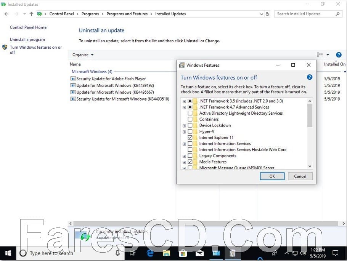Click the network icon in system tray
Viewport: 347px width, 261px height.
(295, 253)
